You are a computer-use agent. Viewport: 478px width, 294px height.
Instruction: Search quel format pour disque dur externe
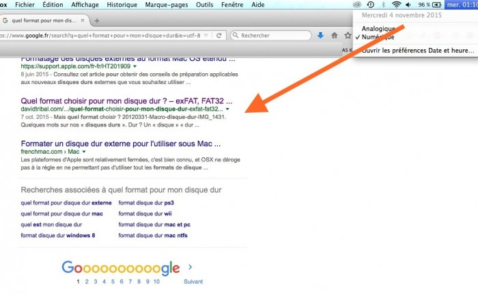tap(66, 202)
